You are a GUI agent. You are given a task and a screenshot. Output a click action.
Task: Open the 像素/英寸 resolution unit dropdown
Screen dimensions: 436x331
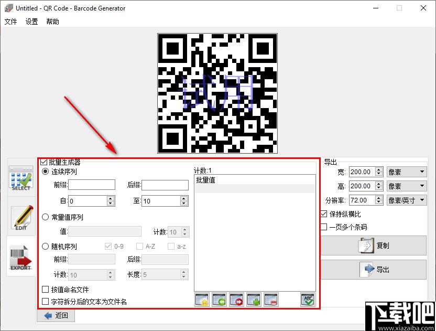coord(407,200)
